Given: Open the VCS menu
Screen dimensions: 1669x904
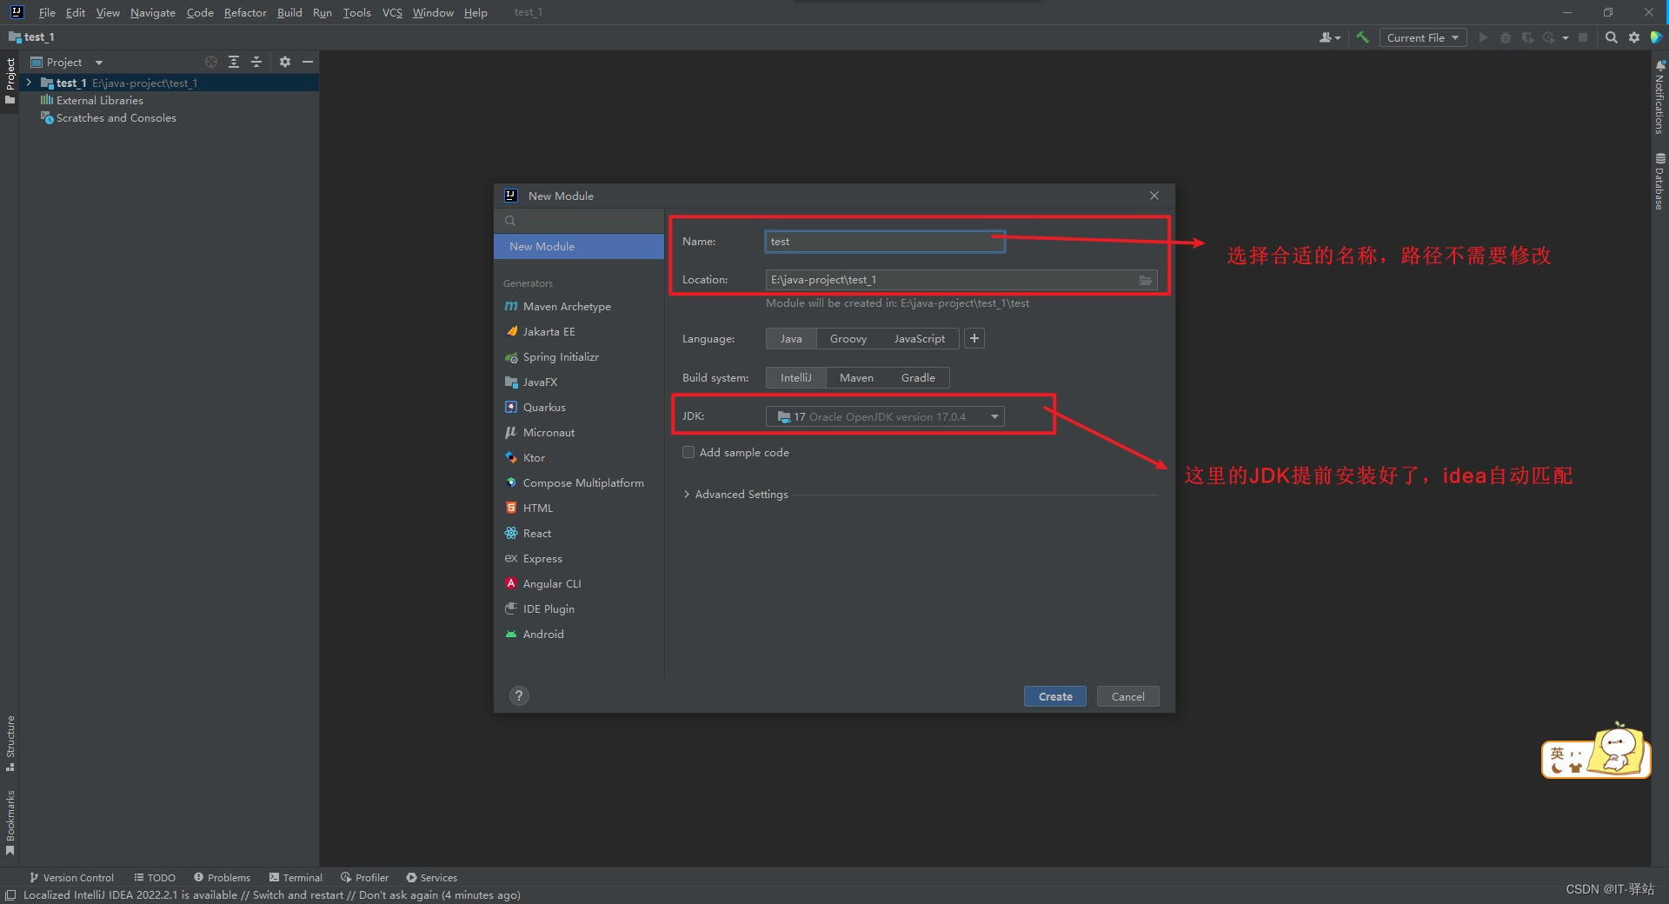Looking at the screenshot, I should 392,12.
